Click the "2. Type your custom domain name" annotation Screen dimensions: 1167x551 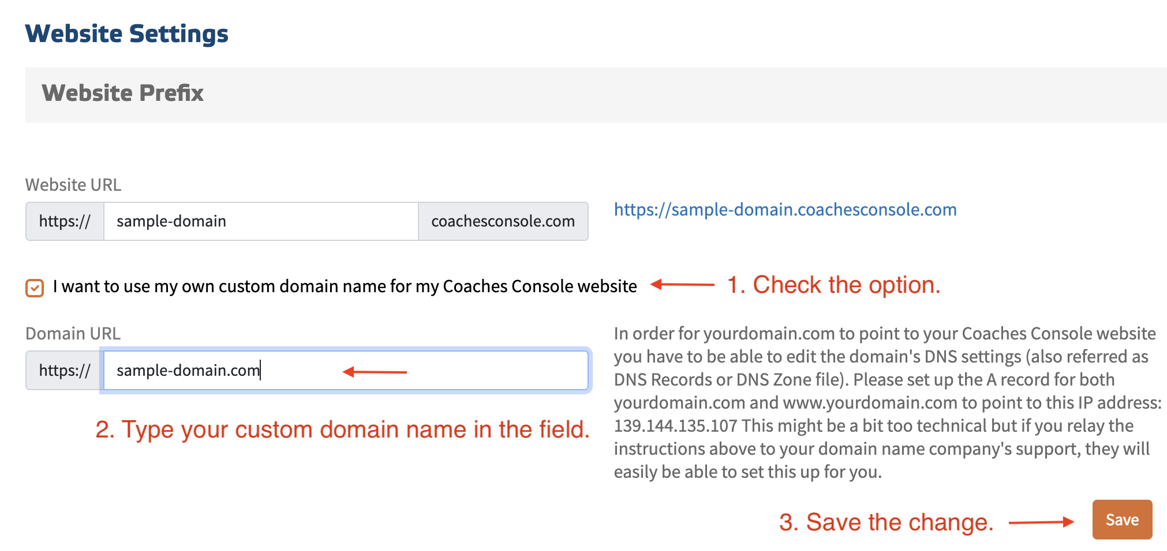[342, 430]
